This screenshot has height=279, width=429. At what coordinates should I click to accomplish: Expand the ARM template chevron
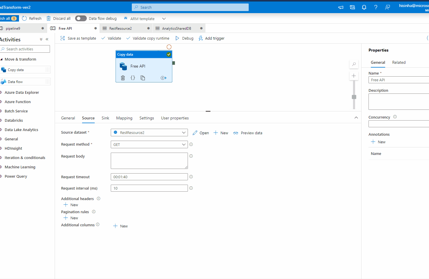(x=164, y=18)
